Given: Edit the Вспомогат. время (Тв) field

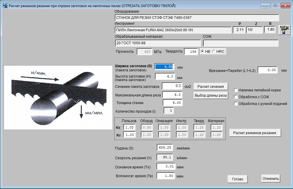Looking at the screenshot, I should coord(166,176).
